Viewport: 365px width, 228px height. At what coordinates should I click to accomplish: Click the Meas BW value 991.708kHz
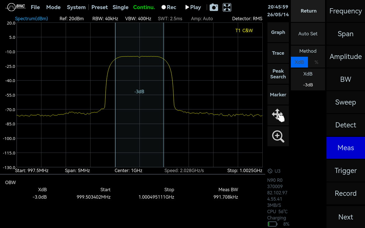[x=226, y=197]
